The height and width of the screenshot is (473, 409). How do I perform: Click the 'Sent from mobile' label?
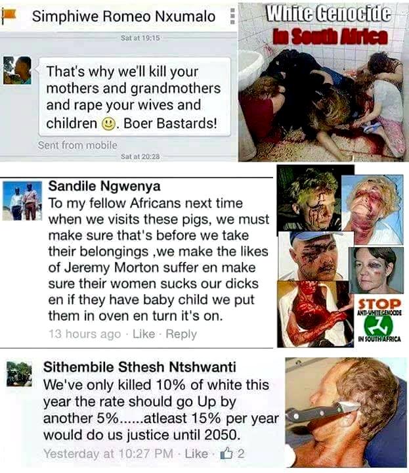pos(77,145)
